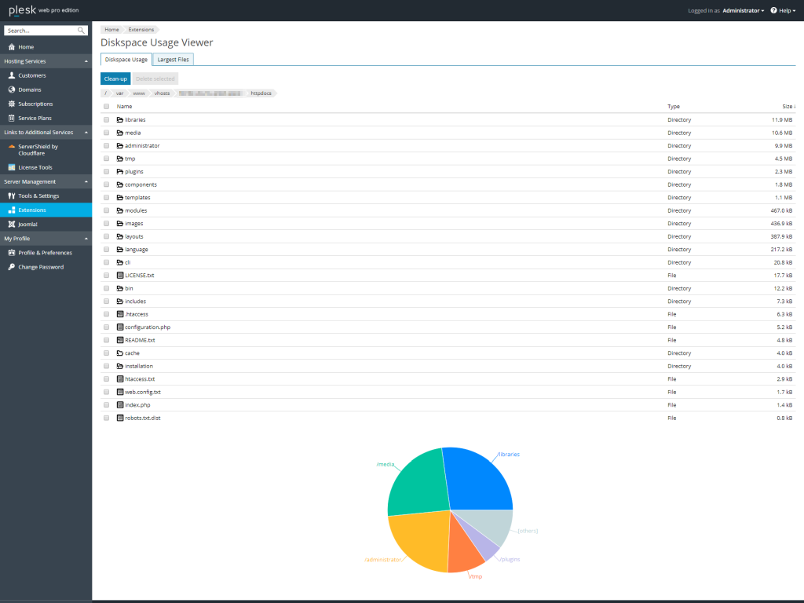
Task: Open the media folder link
Action: pos(133,132)
